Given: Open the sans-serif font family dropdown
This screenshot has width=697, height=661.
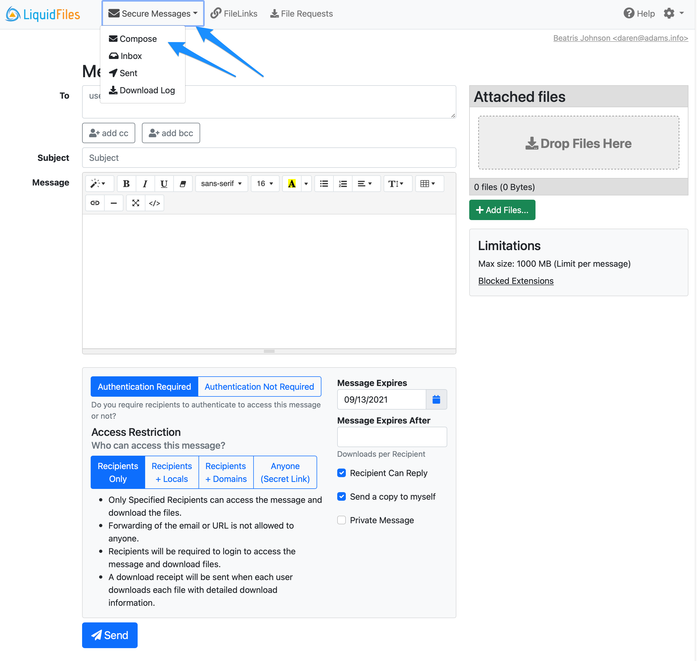Looking at the screenshot, I should [x=222, y=184].
